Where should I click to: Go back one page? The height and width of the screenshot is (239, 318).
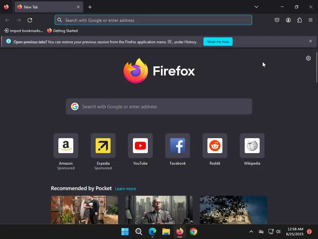pyautogui.click(x=7, y=20)
